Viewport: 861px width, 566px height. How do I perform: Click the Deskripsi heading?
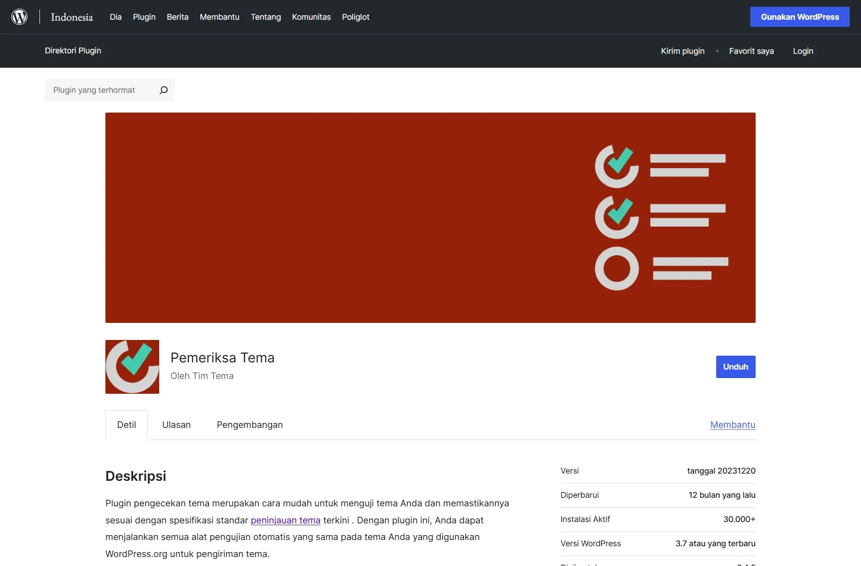tap(136, 476)
